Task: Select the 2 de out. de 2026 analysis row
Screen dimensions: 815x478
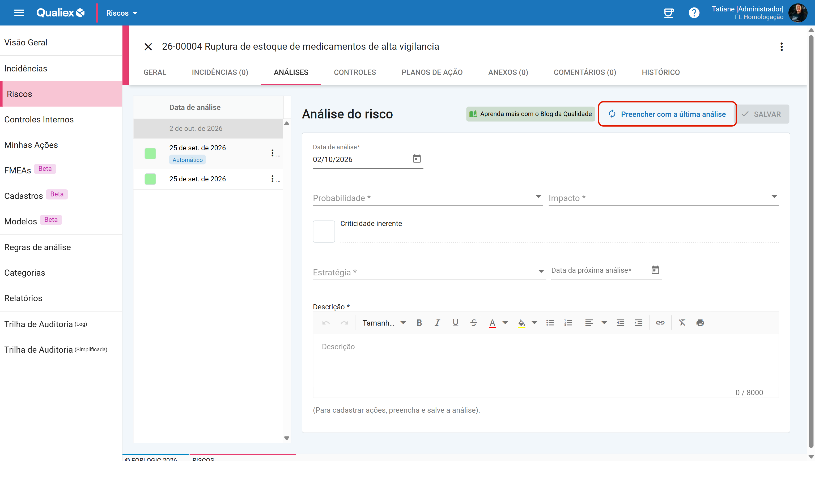Action: 208,128
